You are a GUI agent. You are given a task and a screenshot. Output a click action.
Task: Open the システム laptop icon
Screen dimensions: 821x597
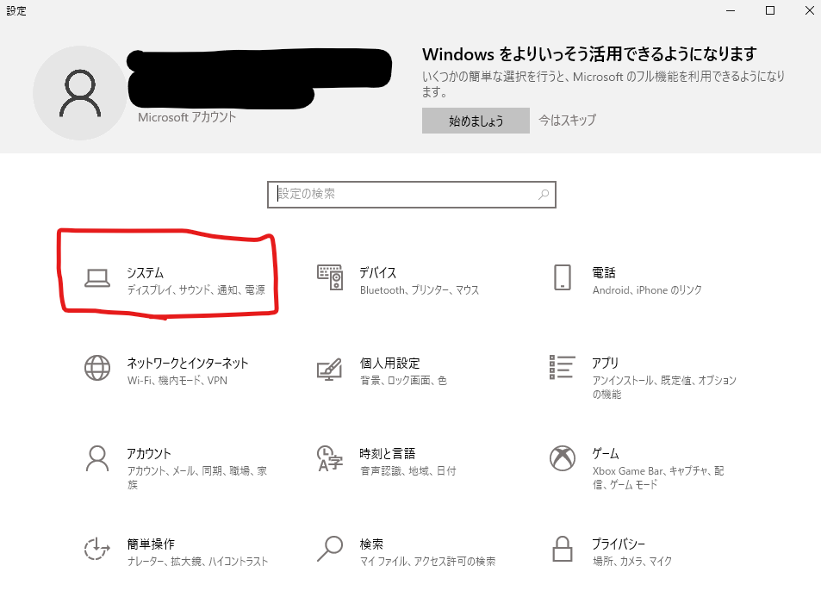(97, 278)
